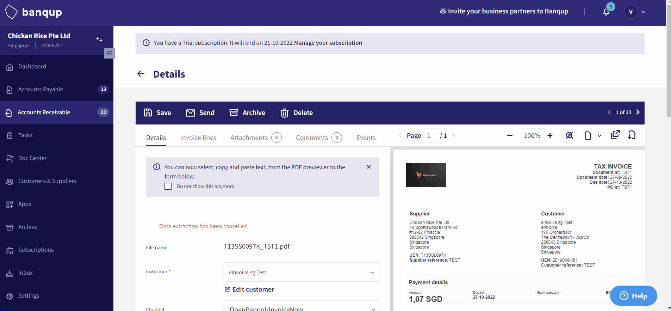Open Dashboard in the sidebar
This screenshot has height=311, width=671.
pos(57,67)
